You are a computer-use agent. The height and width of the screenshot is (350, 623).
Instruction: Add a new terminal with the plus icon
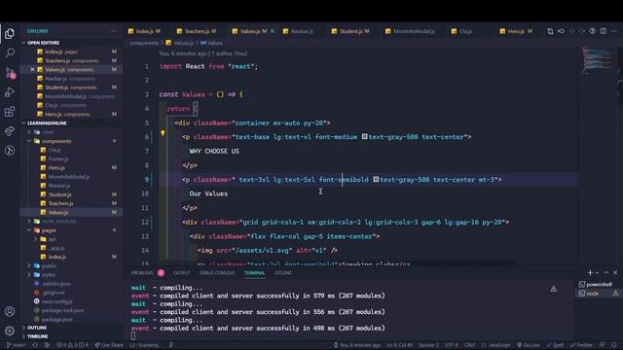(590, 272)
